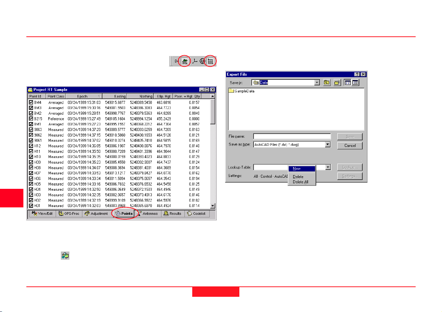Click the Grid coordinates toolbar icon
Image resolution: width=442 pixels, height=312 pixels.
click(210, 61)
